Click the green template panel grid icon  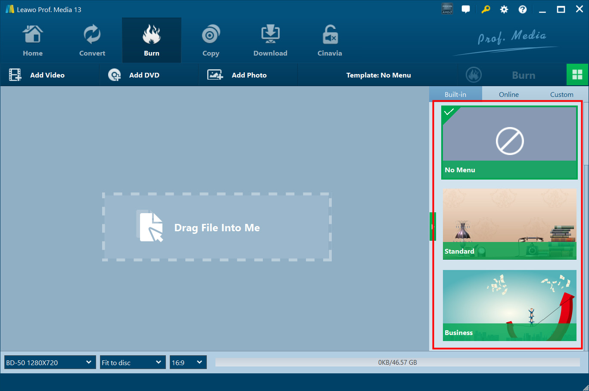pos(577,75)
